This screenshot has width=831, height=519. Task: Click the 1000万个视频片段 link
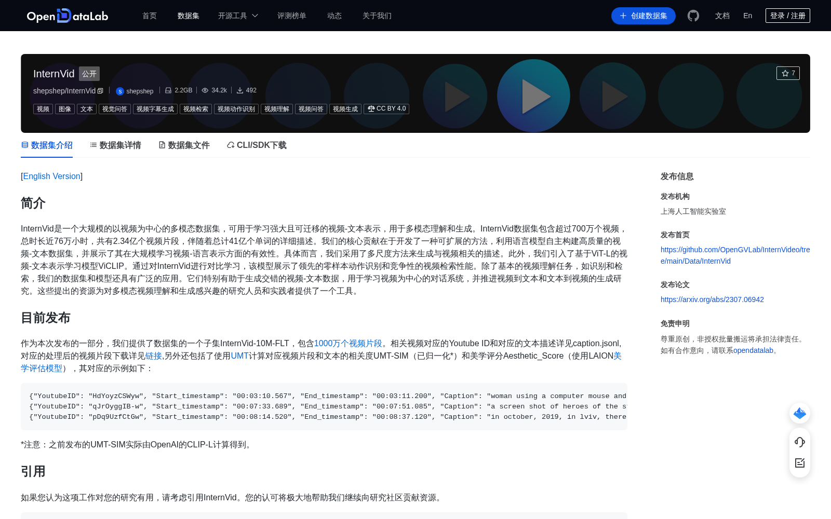[x=348, y=344]
